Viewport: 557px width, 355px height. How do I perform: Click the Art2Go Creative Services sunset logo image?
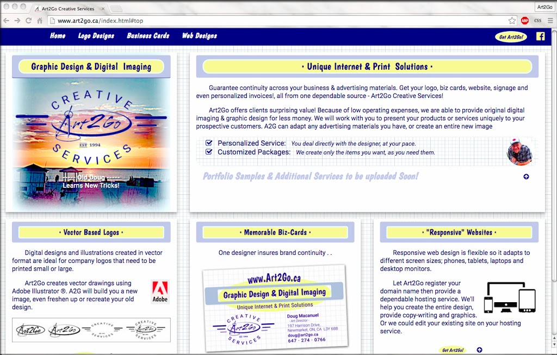point(91,144)
